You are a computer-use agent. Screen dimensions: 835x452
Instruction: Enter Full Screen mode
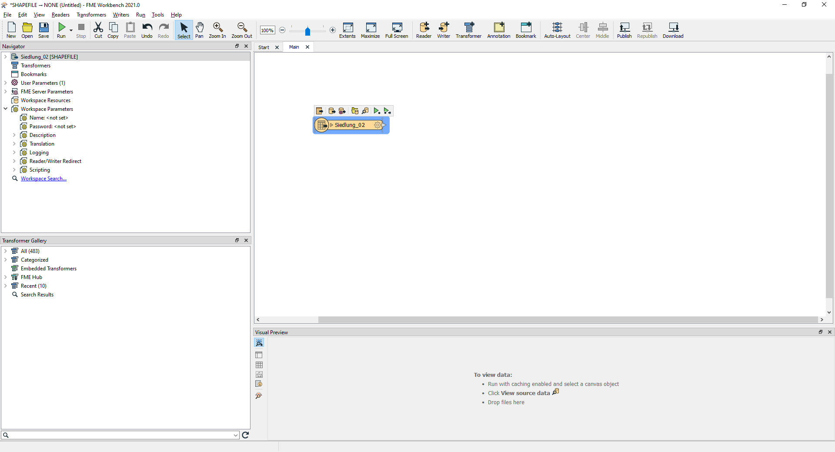click(397, 30)
